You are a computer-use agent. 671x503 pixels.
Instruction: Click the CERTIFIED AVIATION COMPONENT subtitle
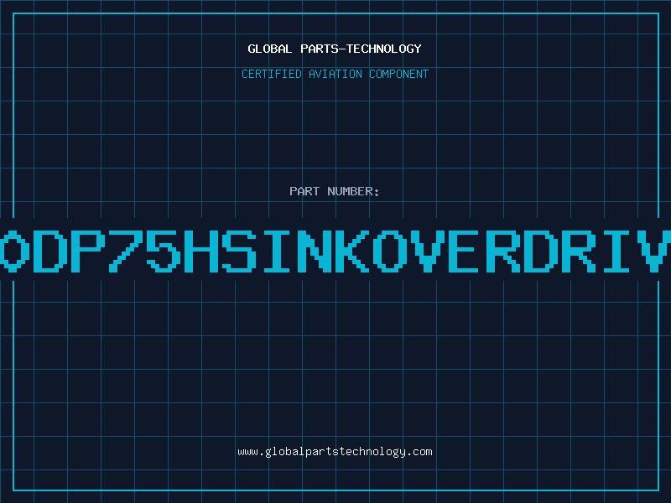(x=335, y=74)
